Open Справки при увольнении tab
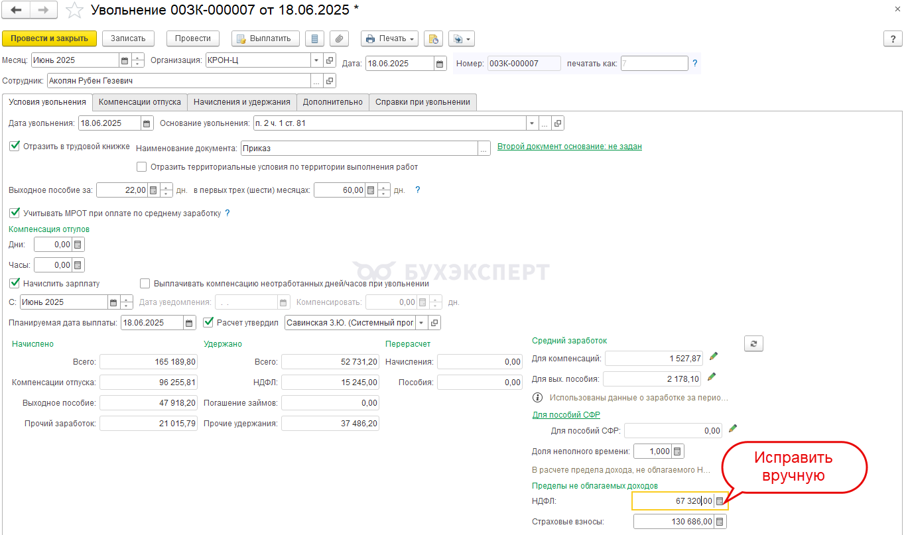This screenshot has width=904, height=535. click(x=423, y=102)
